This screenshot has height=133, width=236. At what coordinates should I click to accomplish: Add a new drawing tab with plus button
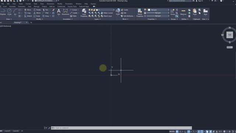tap(31, 23)
